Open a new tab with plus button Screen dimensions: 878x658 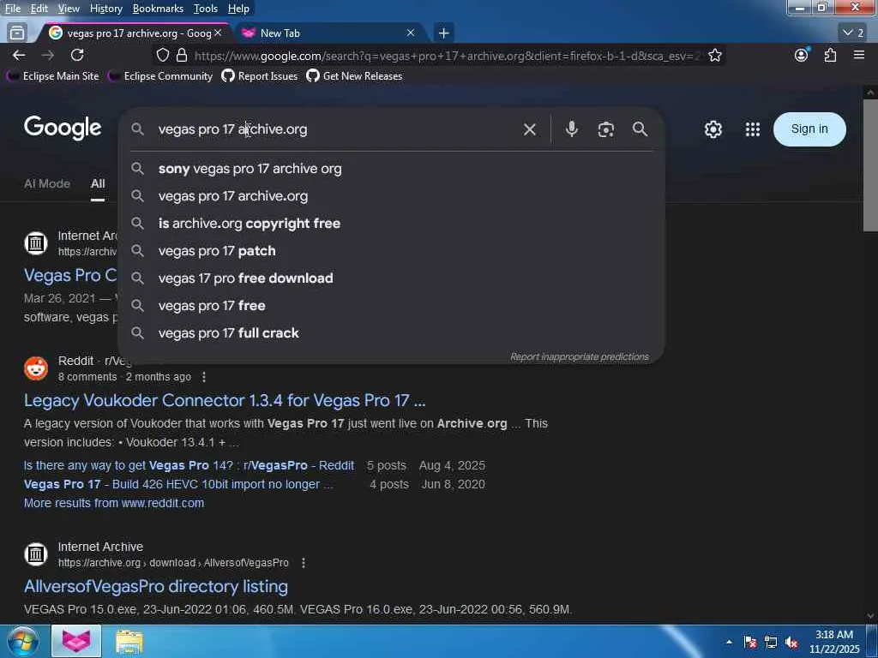[x=443, y=33]
